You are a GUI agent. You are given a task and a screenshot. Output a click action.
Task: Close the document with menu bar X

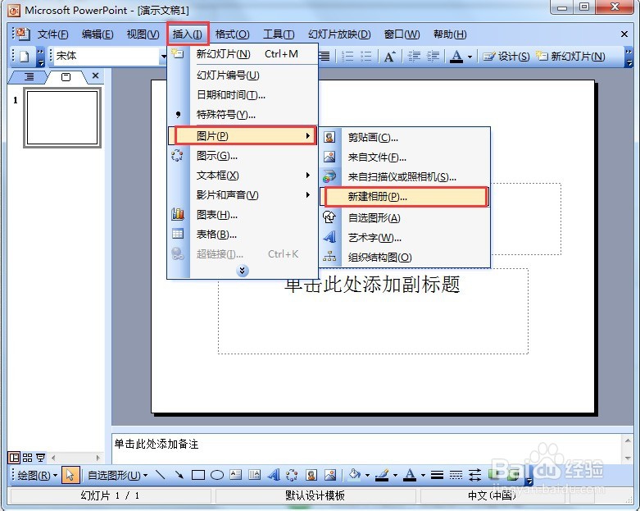click(x=624, y=34)
